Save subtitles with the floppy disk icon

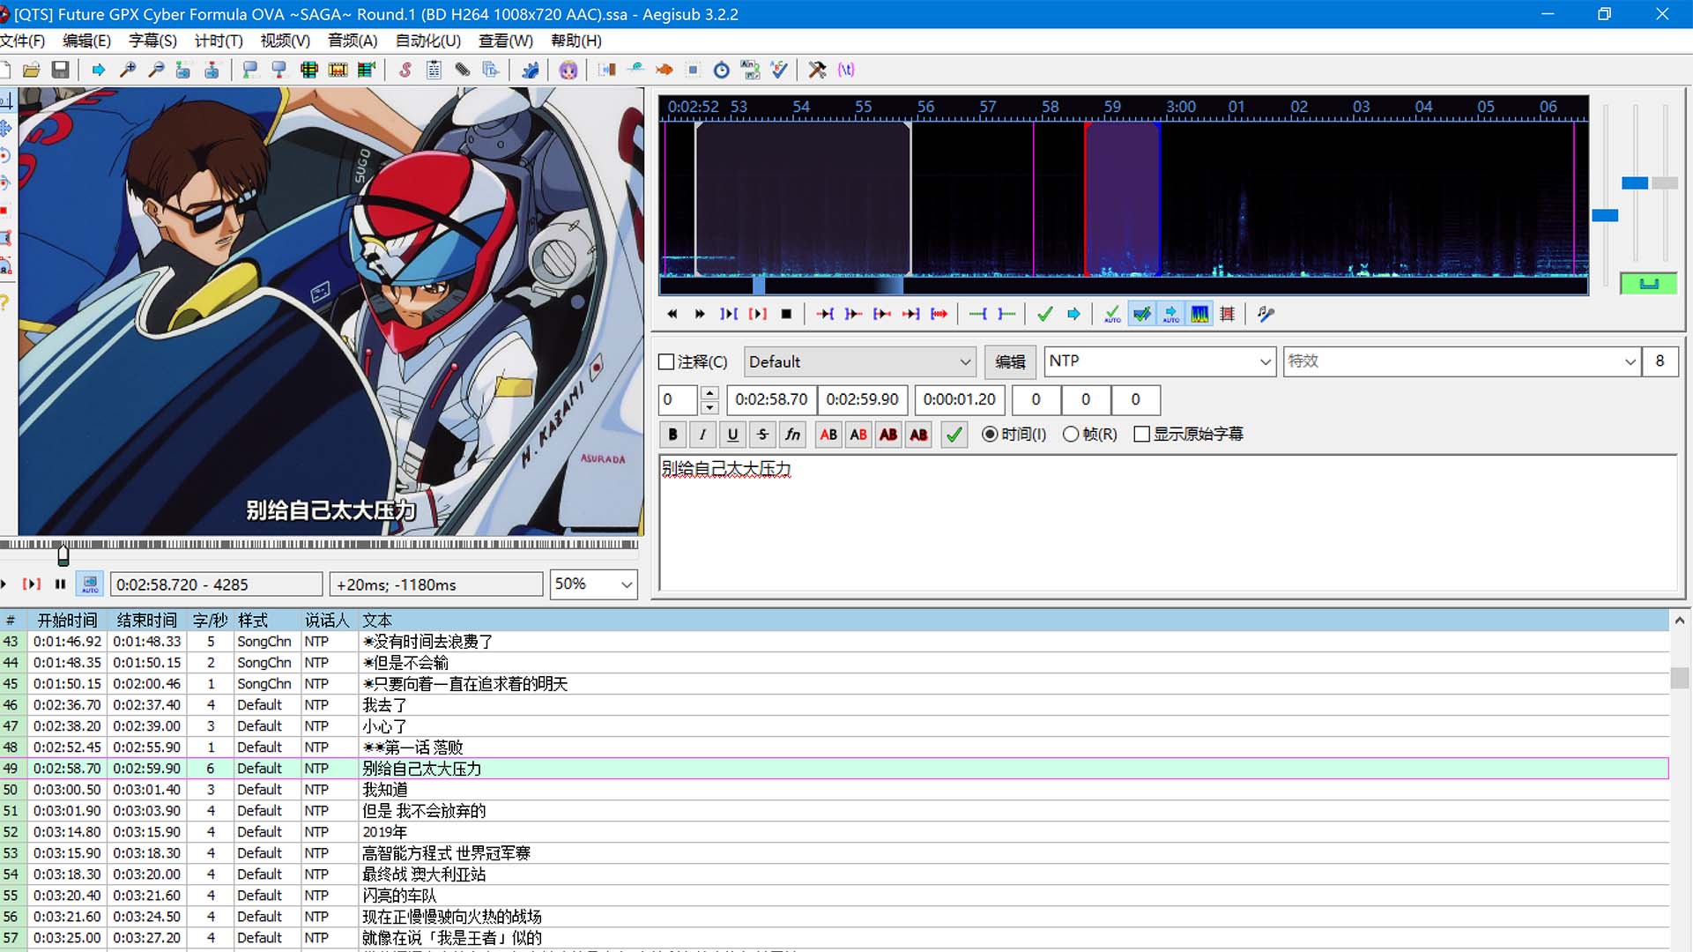[60, 70]
